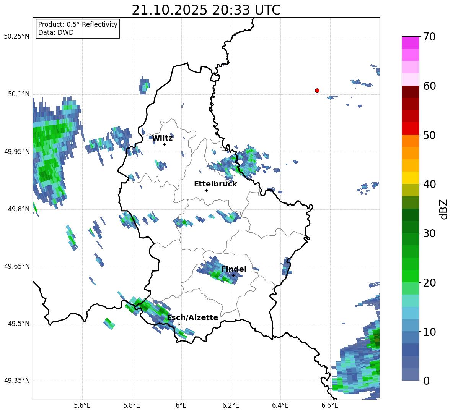
Task: Click the magenta top colorbar segment
Action: click(x=410, y=43)
